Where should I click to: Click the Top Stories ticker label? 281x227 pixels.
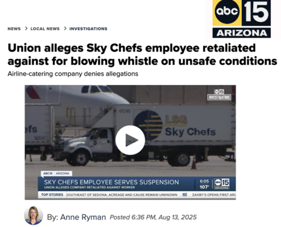(x=52, y=195)
